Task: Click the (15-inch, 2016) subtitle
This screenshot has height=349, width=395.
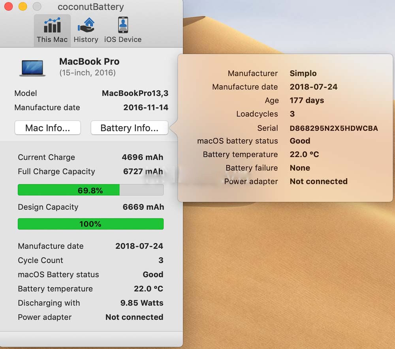Action: 87,73
